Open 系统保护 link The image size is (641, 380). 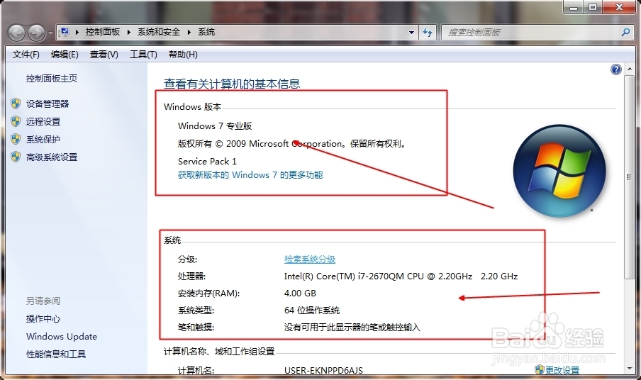[43, 140]
